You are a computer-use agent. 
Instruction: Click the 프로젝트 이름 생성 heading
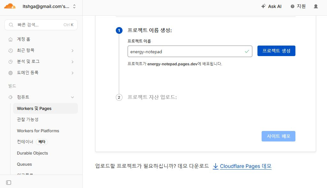click(150, 30)
